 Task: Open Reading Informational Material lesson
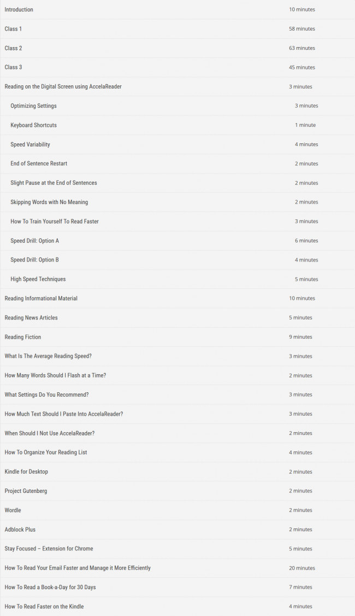click(177, 298)
